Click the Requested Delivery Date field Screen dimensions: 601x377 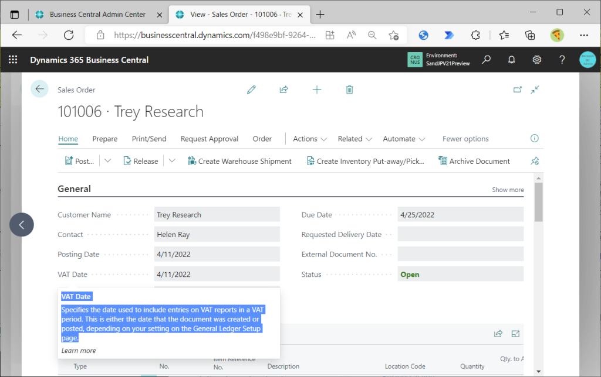point(461,234)
